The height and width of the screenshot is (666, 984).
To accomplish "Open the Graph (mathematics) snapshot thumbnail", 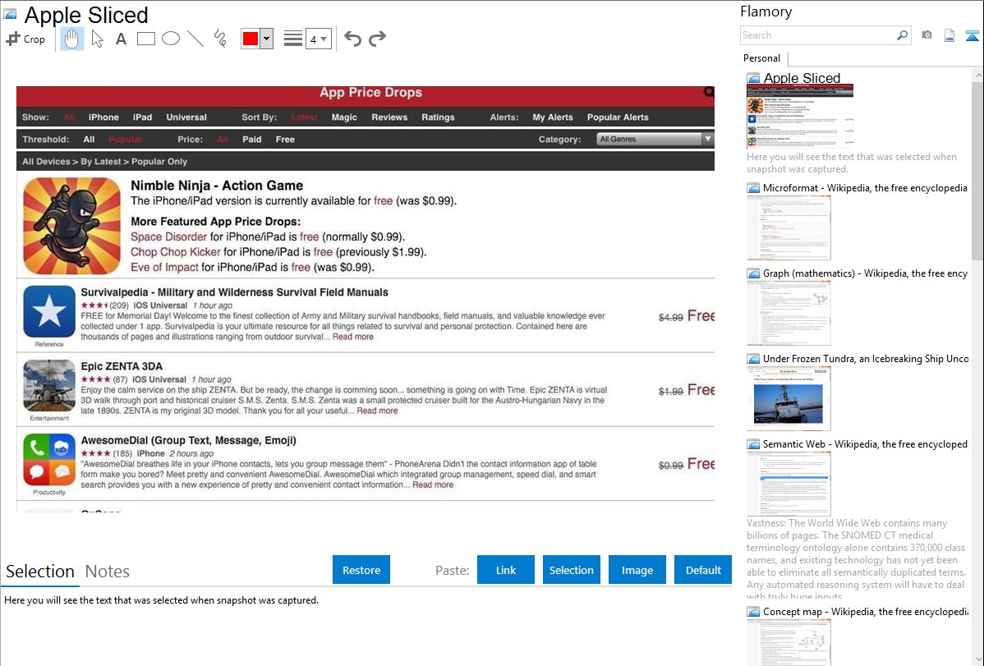I will [789, 313].
